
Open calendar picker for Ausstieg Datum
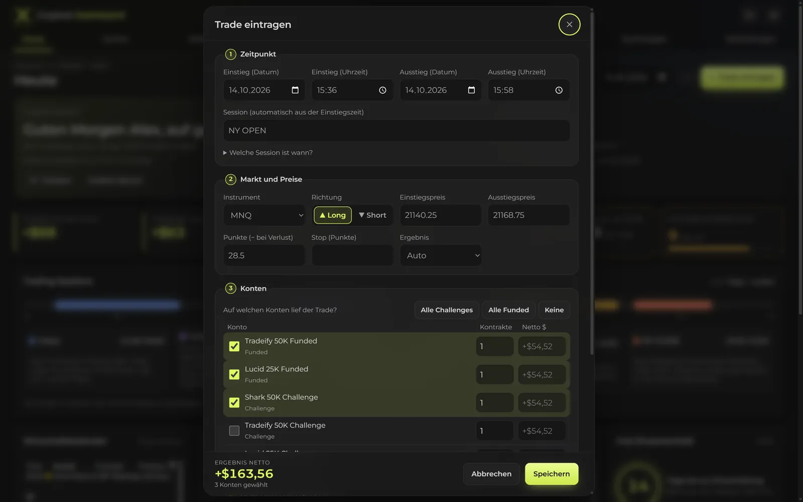[471, 90]
